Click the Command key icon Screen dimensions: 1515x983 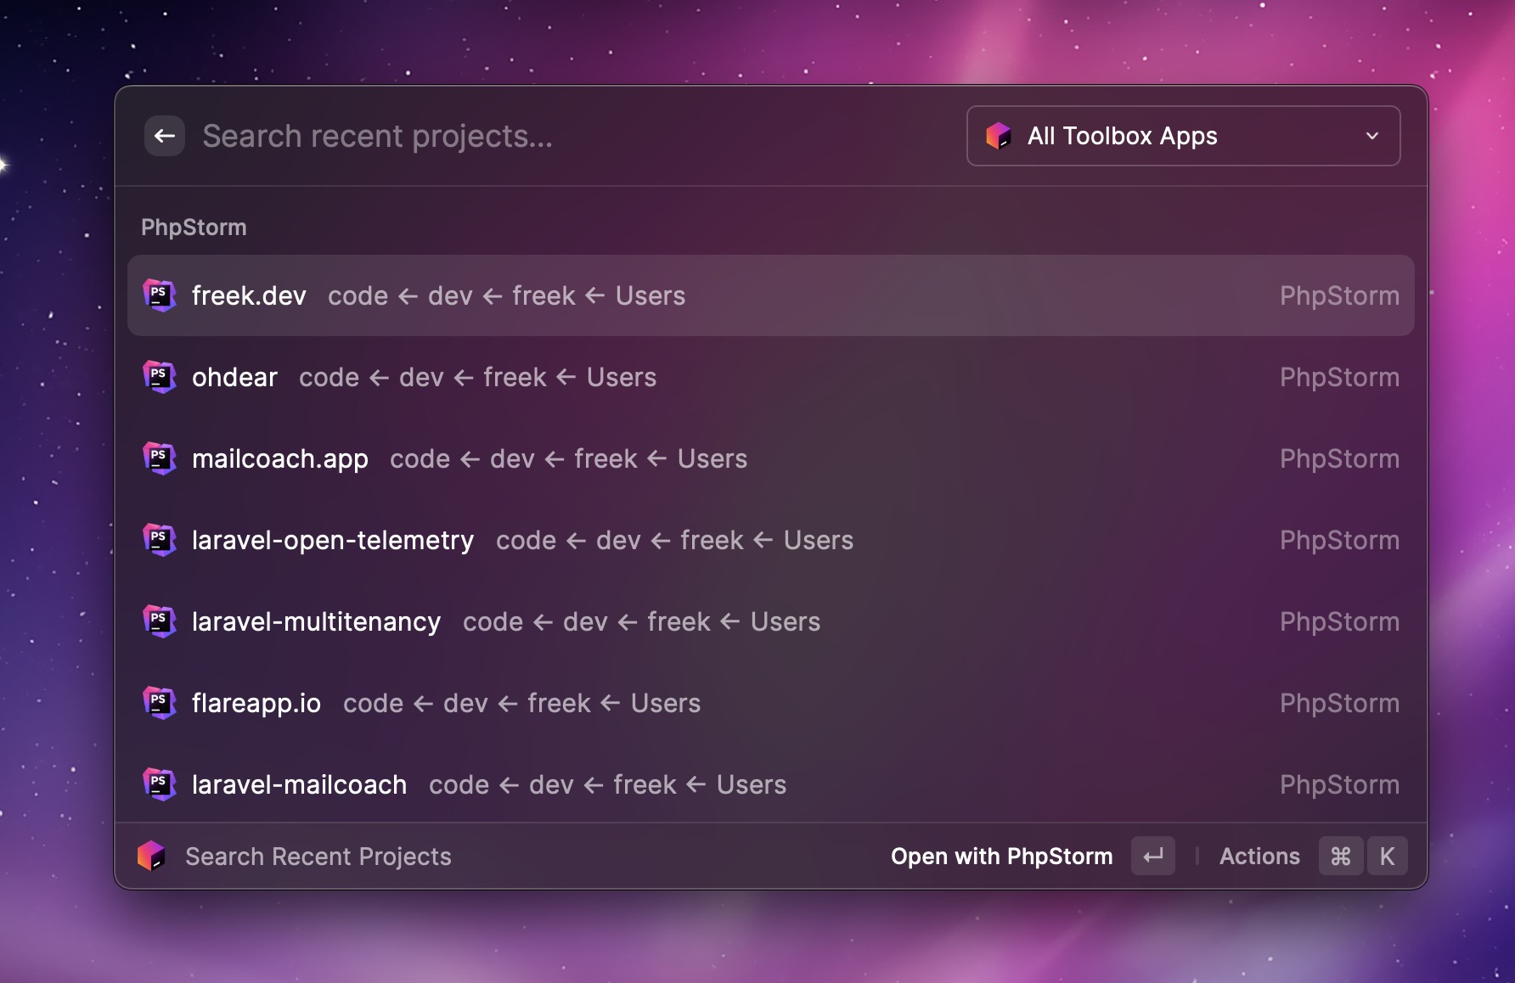1341,856
